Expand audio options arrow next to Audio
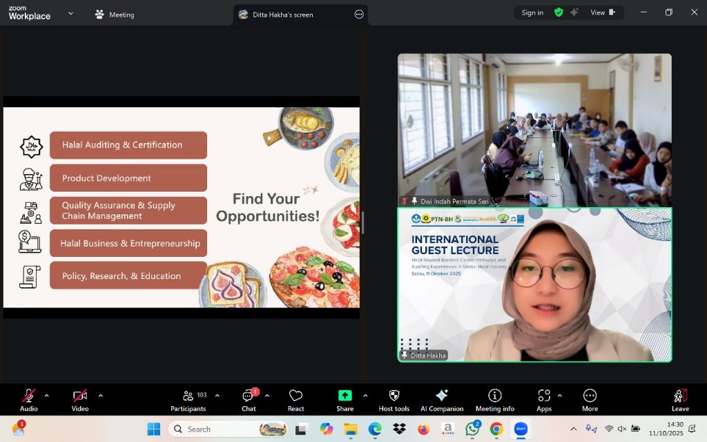707x442 pixels. [46, 396]
